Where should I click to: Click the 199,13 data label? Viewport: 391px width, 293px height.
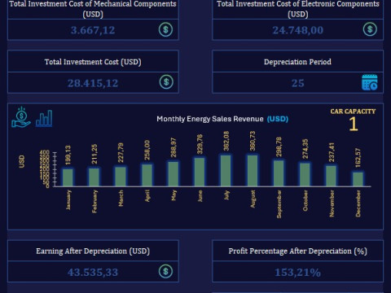(x=68, y=155)
